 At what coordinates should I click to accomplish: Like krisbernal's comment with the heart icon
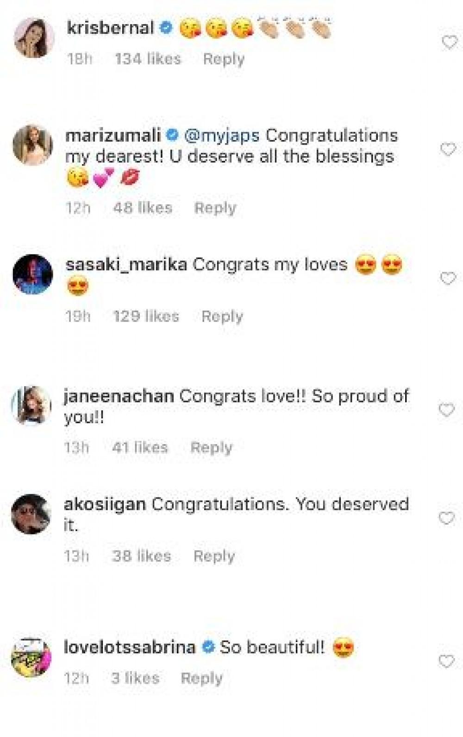pyautogui.click(x=449, y=43)
